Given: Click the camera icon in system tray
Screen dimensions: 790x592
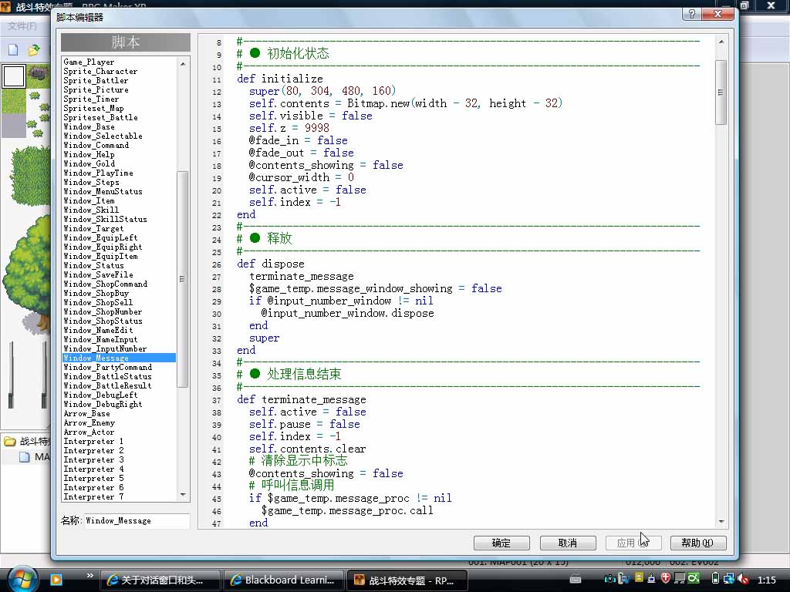Looking at the screenshot, I should point(609,579).
